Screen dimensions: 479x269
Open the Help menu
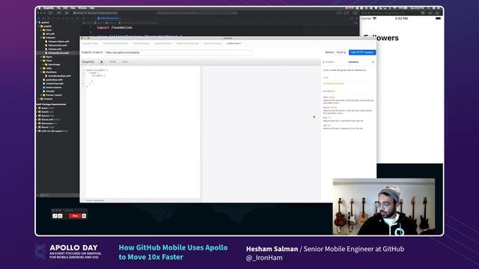91,8
